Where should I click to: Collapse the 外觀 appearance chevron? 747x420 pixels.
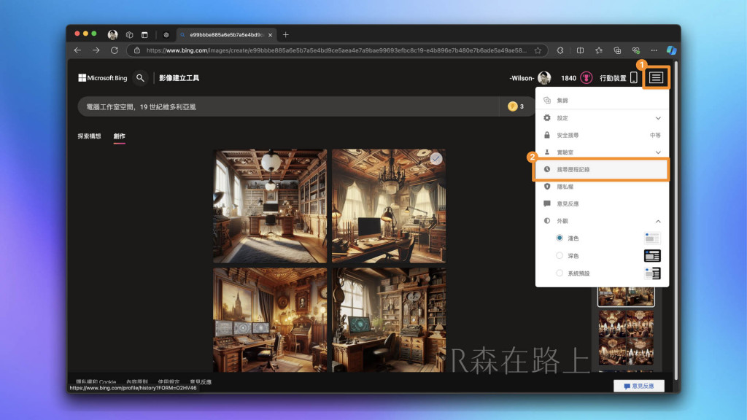(658, 221)
